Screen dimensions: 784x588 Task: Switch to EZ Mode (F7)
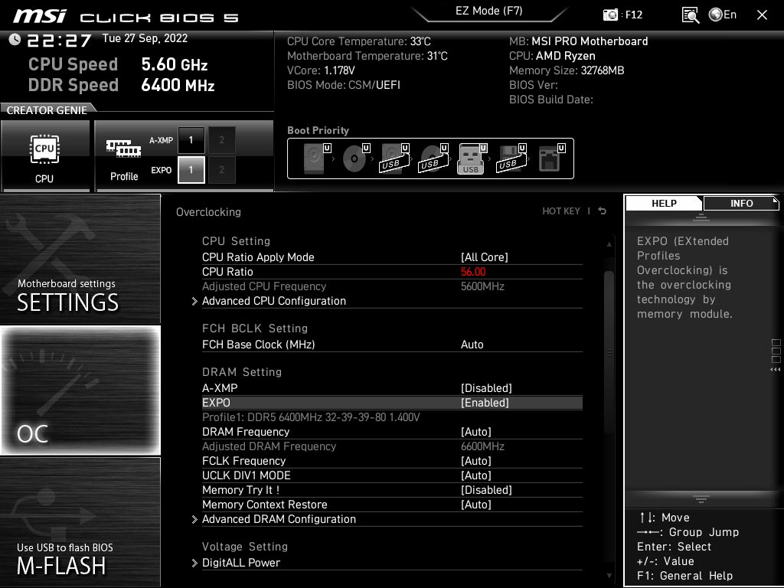pos(489,11)
